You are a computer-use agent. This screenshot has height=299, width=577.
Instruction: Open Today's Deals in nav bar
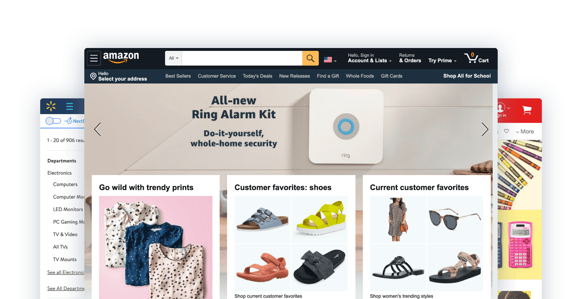point(257,76)
